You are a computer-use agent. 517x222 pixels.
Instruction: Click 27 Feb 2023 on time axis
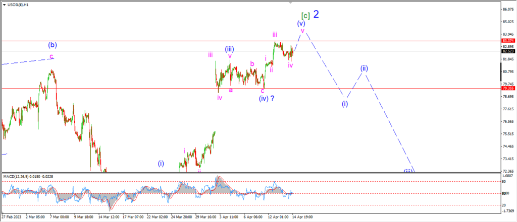click(12, 217)
